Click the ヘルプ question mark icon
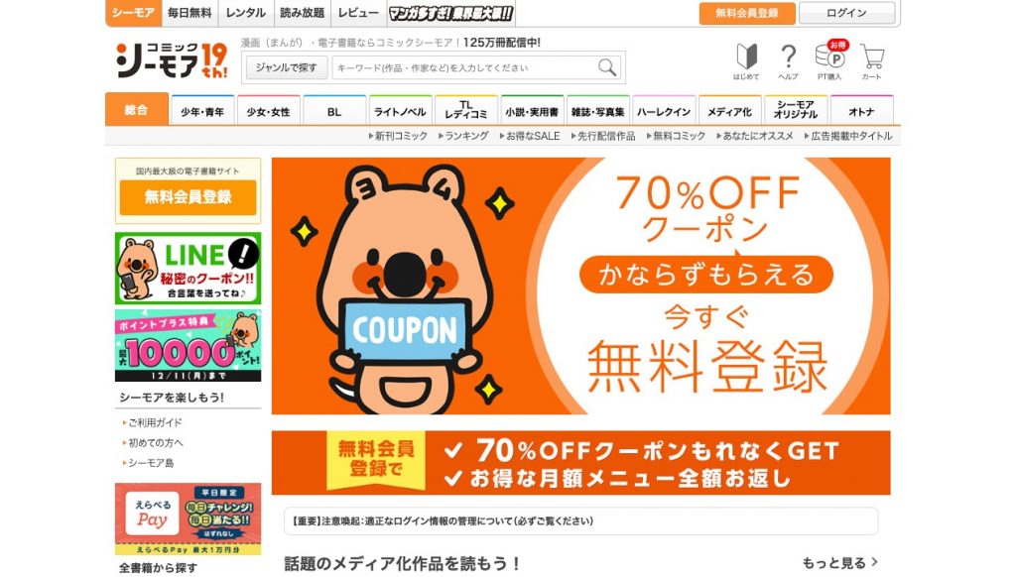The image size is (1016, 577). click(x=788, y=61)
